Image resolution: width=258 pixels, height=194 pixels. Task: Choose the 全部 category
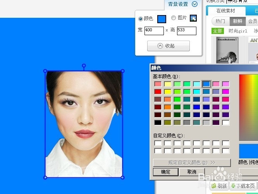coord(218,31)
